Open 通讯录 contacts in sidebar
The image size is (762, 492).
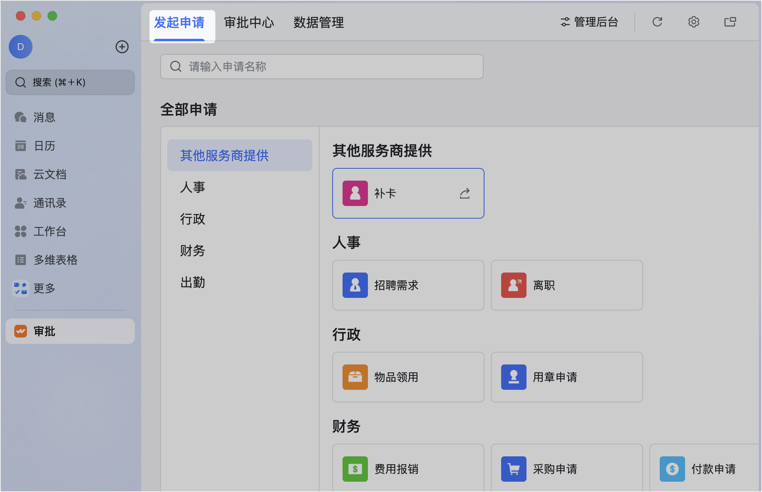pos(49,203)
